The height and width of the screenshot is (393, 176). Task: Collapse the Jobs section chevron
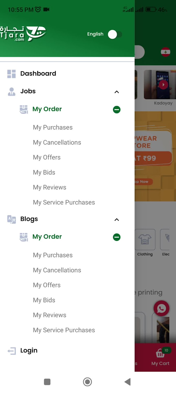(x=117, y=92)
